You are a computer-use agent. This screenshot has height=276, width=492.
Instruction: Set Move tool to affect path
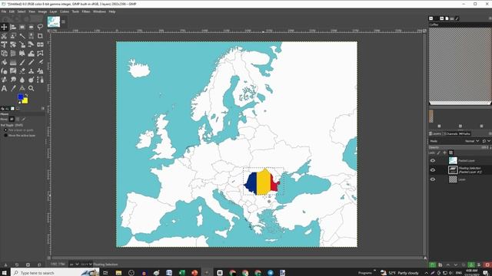[24, 120]
